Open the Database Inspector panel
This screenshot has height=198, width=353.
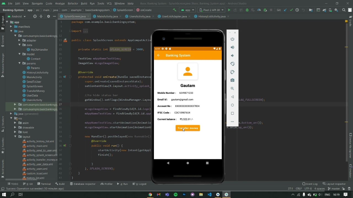coord(82,184)
